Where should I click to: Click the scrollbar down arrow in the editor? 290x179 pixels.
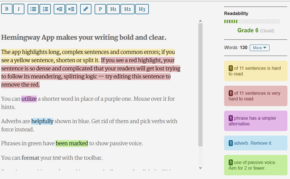click(x=200, y=168)
